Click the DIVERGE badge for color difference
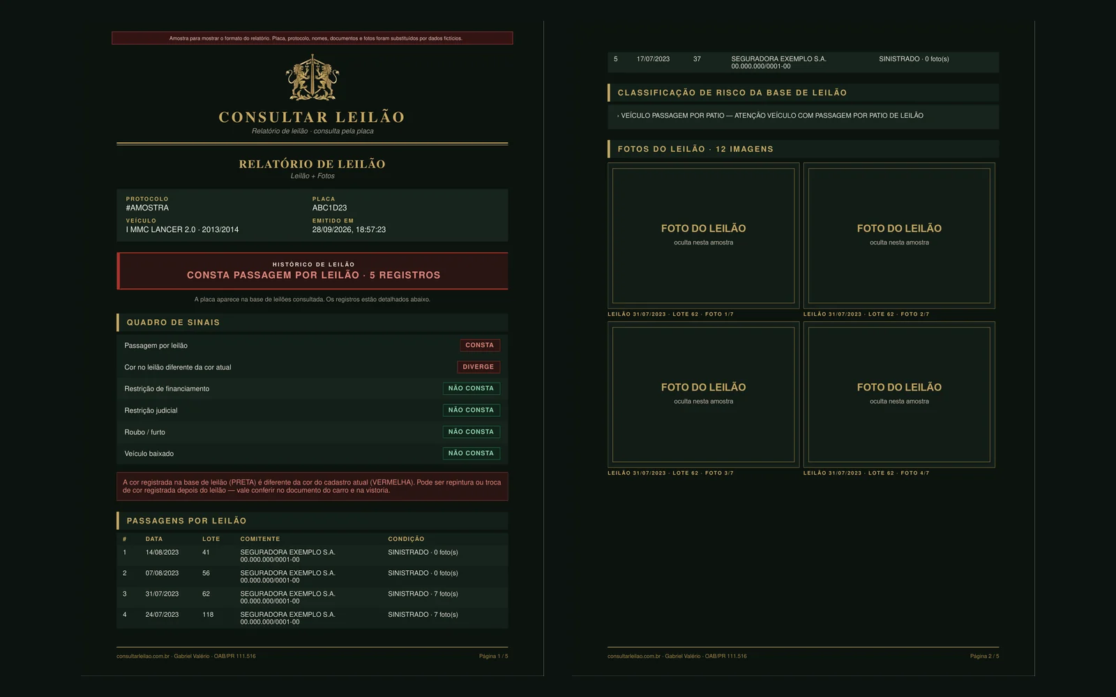Screen dimensions: 1116x697 click(x=478, y=367)
